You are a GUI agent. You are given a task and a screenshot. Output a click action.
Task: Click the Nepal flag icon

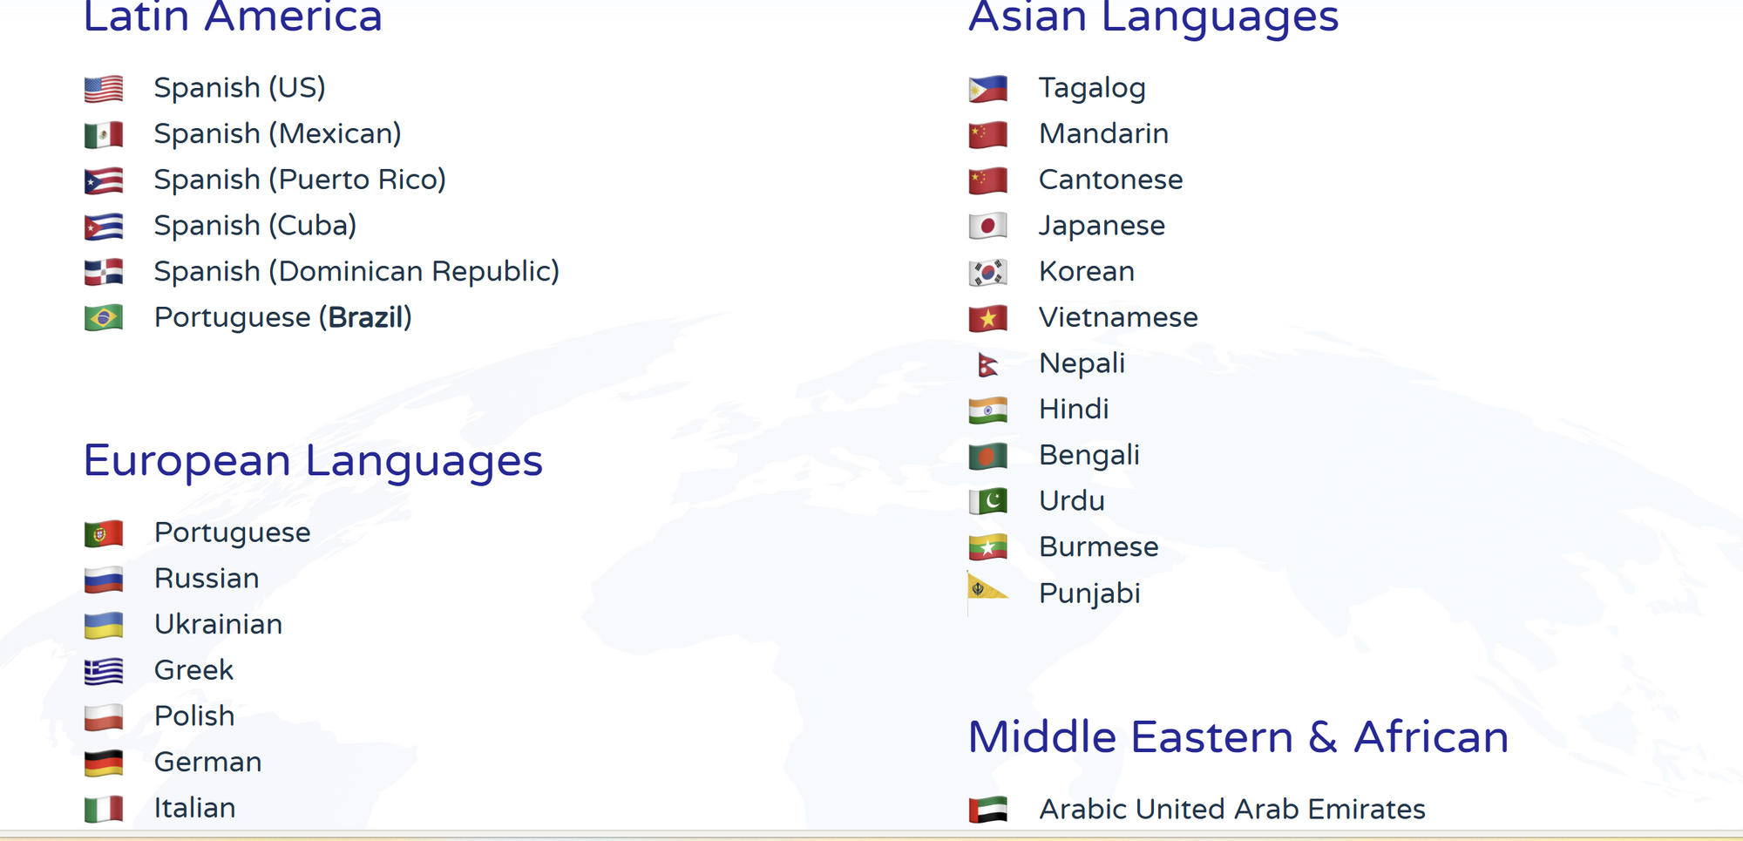987,365
